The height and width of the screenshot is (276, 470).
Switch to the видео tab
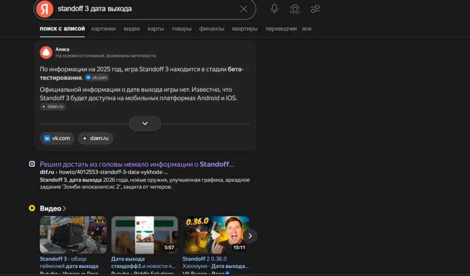point(132,28)
